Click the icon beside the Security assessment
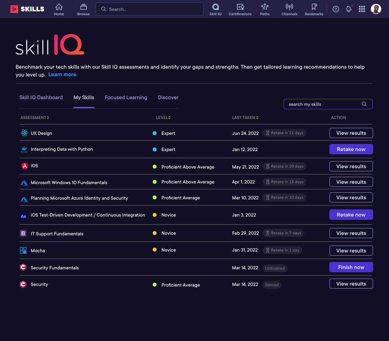 tap(23, 284)
